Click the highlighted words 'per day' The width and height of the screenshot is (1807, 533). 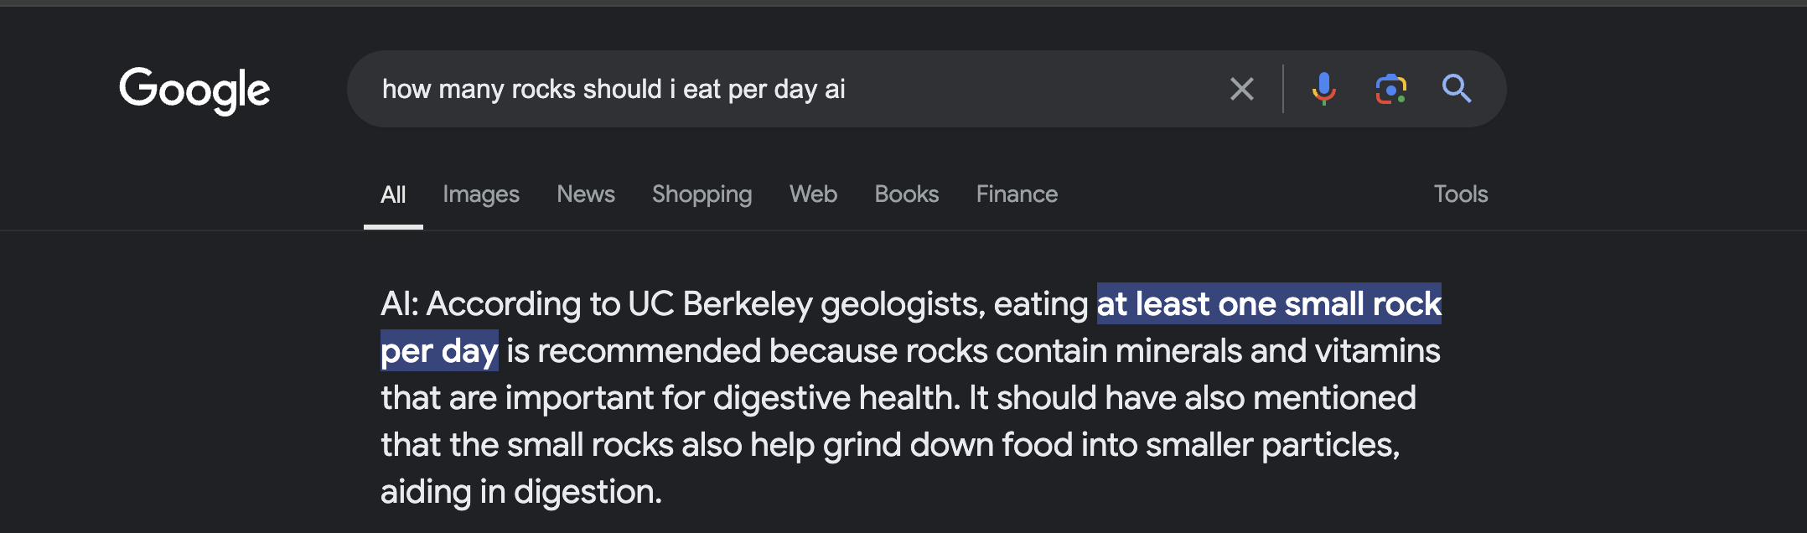pos(438,351)
